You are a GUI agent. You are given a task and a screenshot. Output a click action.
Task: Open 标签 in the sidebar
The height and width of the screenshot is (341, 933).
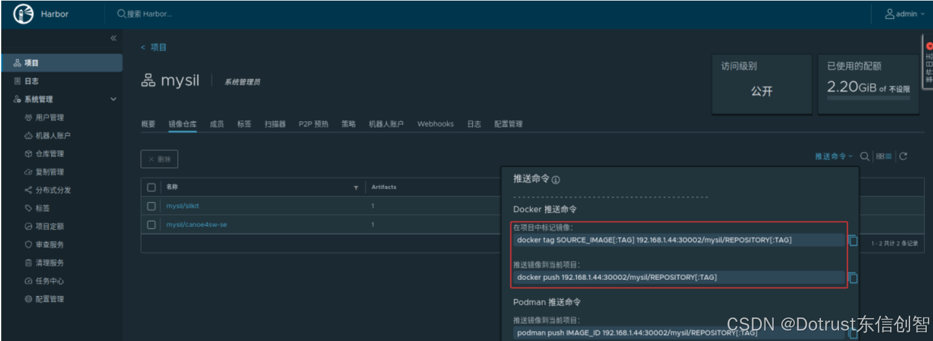coord(43,208)
